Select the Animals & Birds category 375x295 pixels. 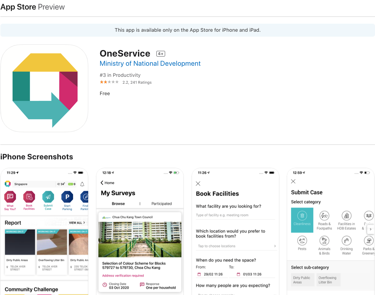click(x=324, y=245)
